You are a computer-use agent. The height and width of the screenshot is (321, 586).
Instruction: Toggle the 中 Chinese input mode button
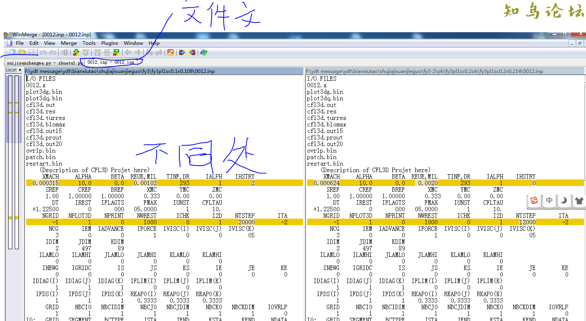549,200
